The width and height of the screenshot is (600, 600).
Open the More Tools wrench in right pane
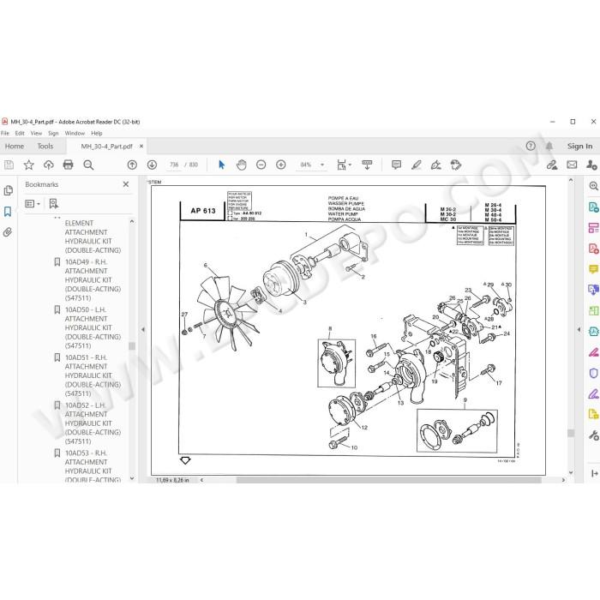click(x=593, y=435)
